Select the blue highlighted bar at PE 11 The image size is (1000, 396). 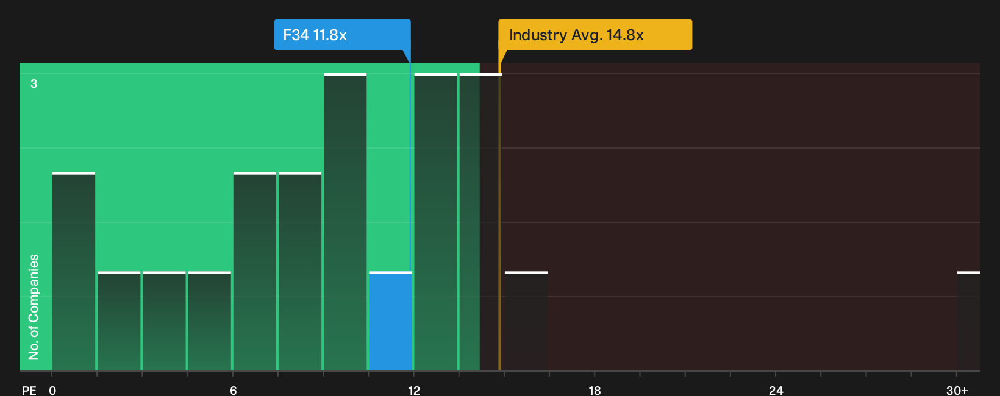click(x=390, y=321)
